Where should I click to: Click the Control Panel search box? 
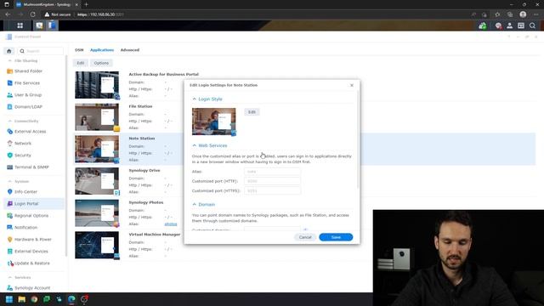[x=41, y=51]
